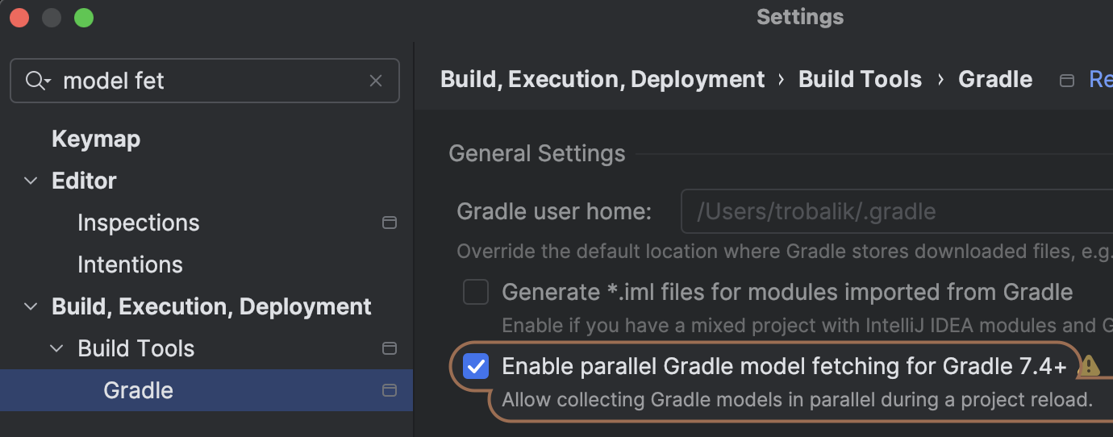Click the project-level icon beside Gradle item
1113x437 pixels.
click(390, 390)
